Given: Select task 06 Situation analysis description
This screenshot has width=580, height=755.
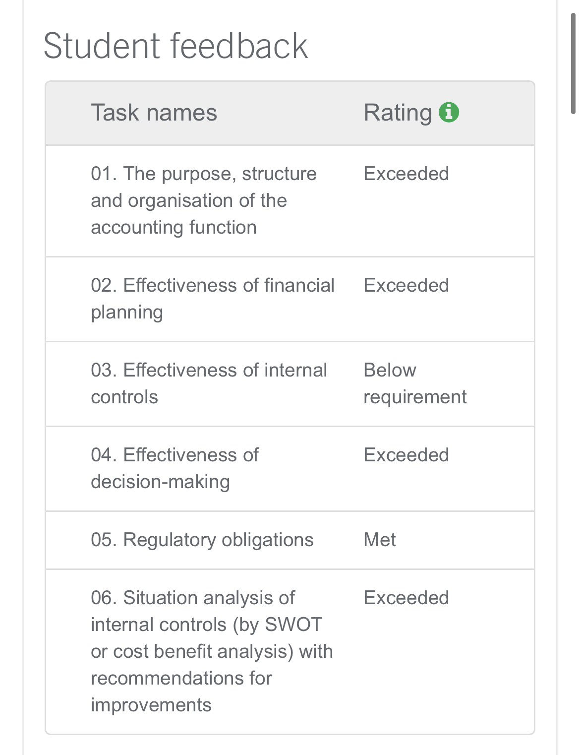Looking at the screenshot, I should 211,651.
